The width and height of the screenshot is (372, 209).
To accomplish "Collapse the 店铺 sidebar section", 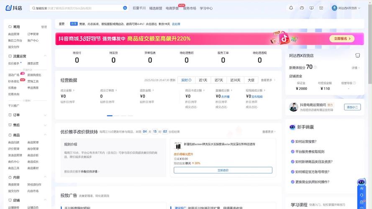I will 45,200.
